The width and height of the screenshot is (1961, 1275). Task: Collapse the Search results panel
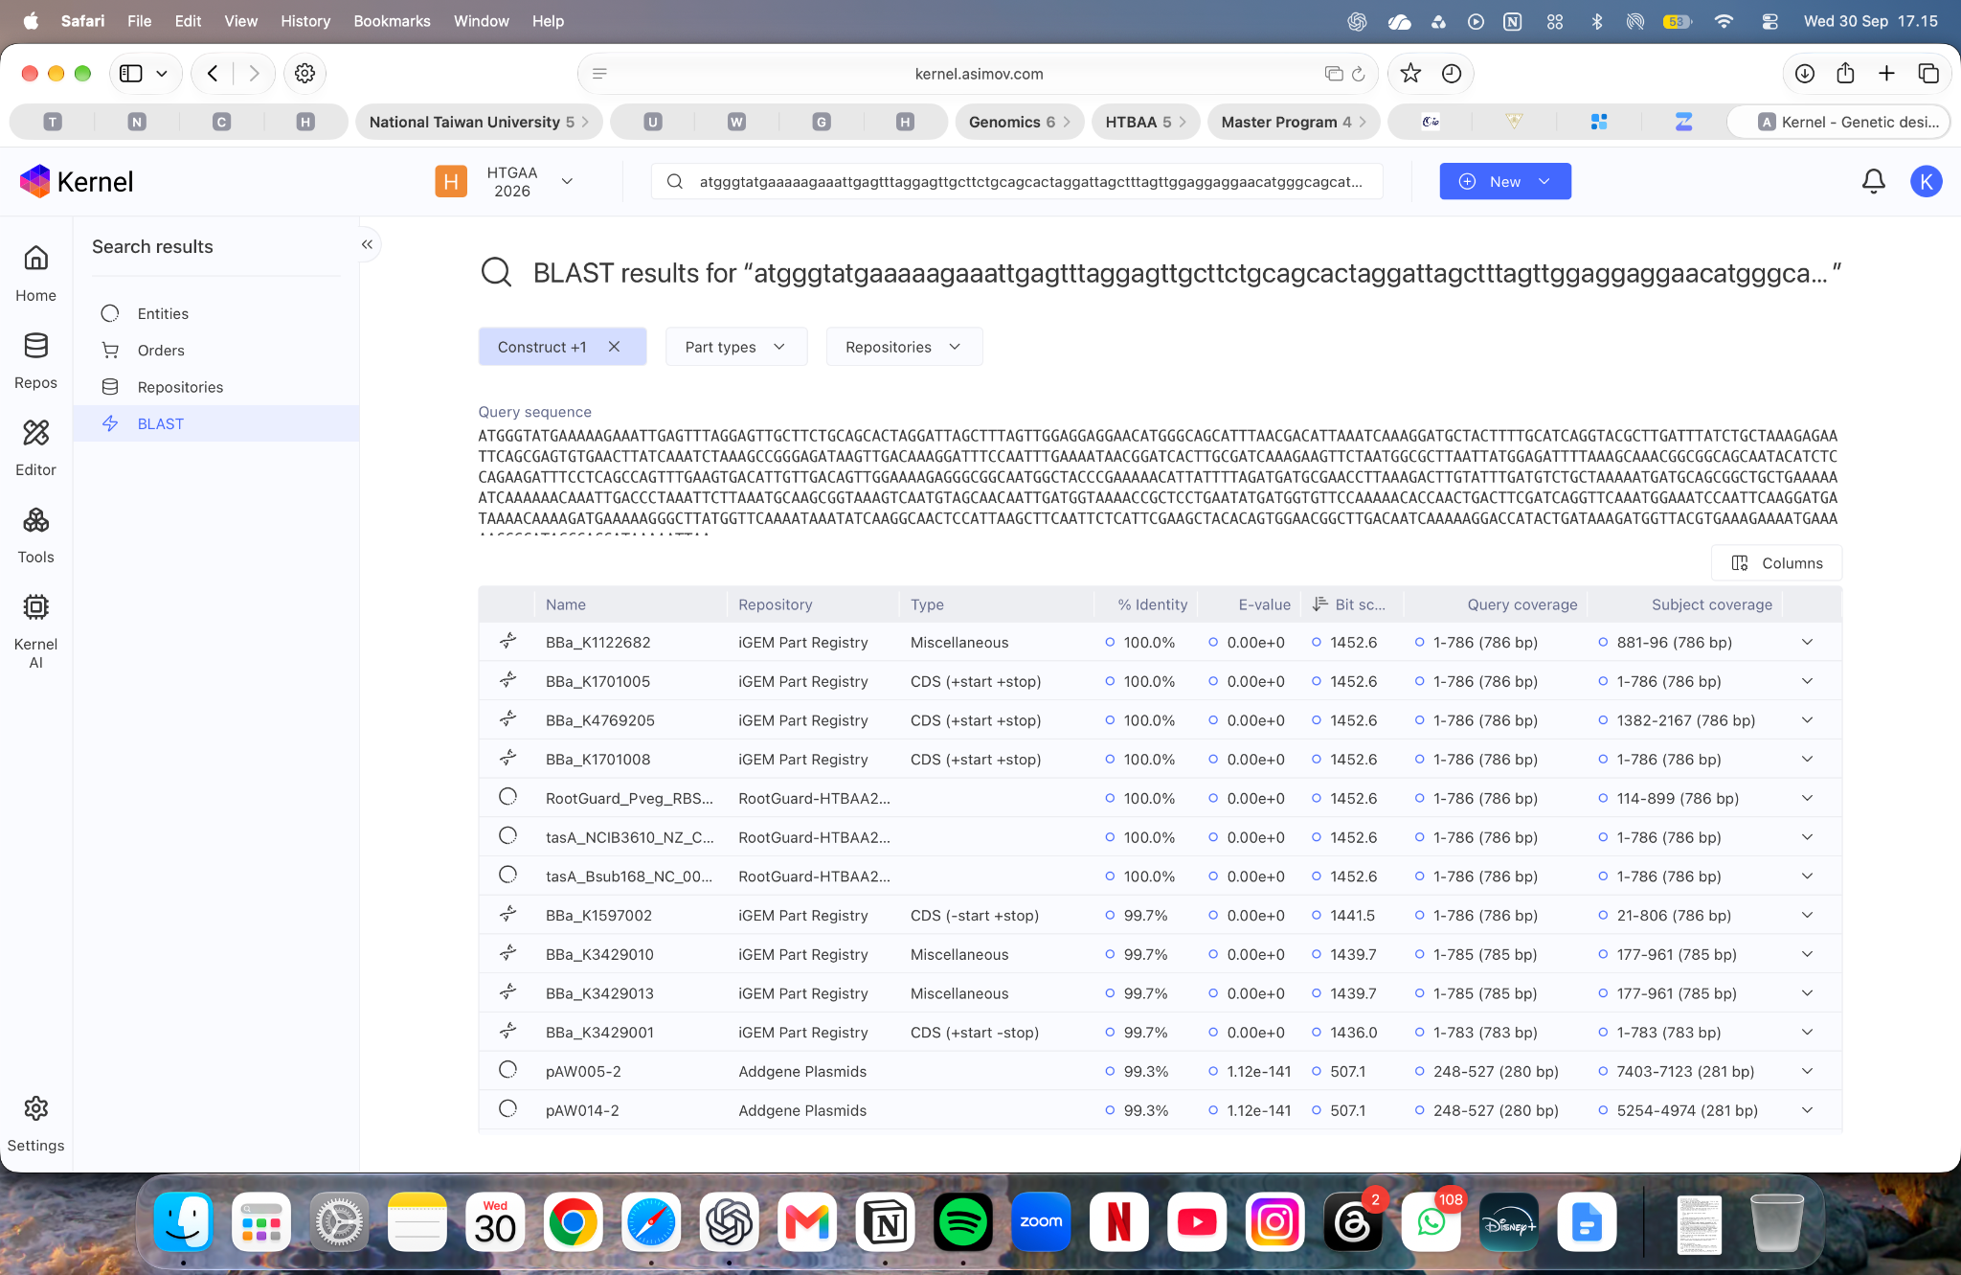(367, 244)
